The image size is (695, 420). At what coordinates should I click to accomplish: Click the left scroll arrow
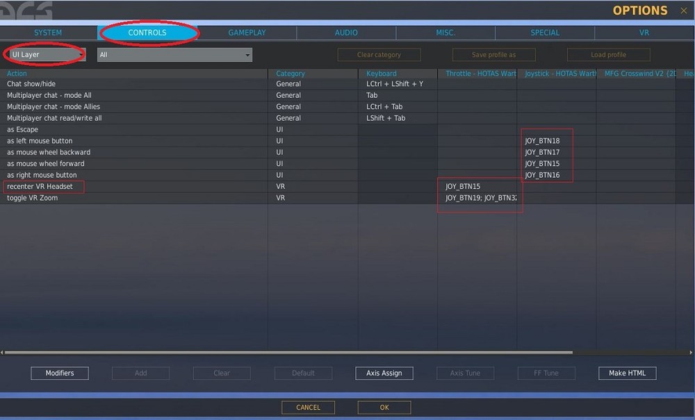point(2,353)
